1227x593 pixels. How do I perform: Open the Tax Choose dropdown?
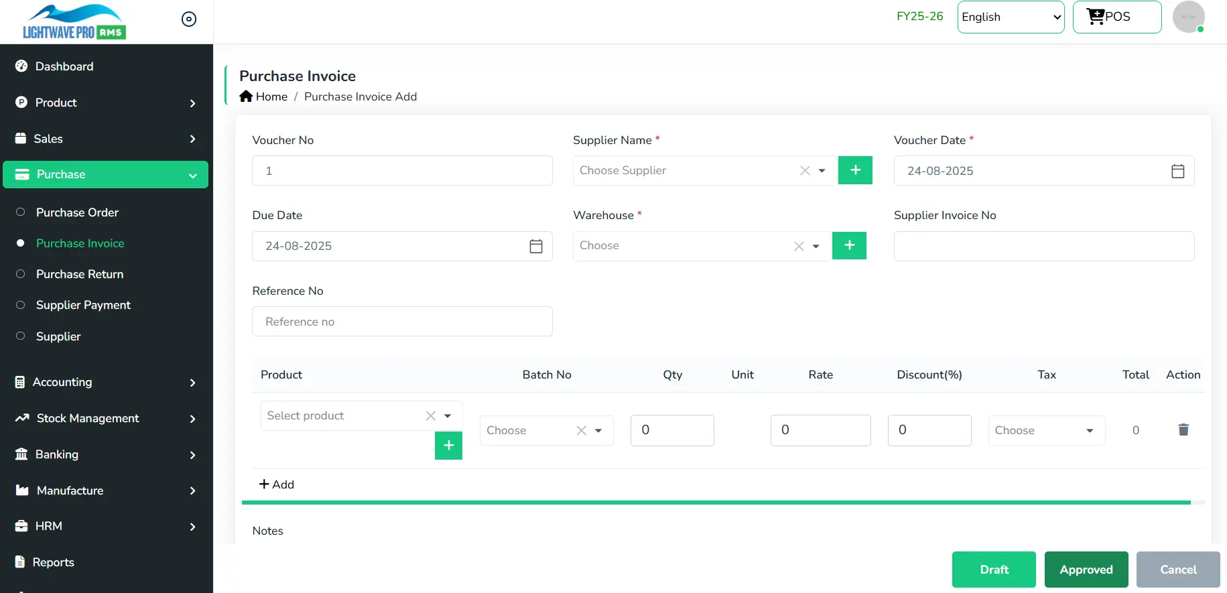click(1045, 430)
